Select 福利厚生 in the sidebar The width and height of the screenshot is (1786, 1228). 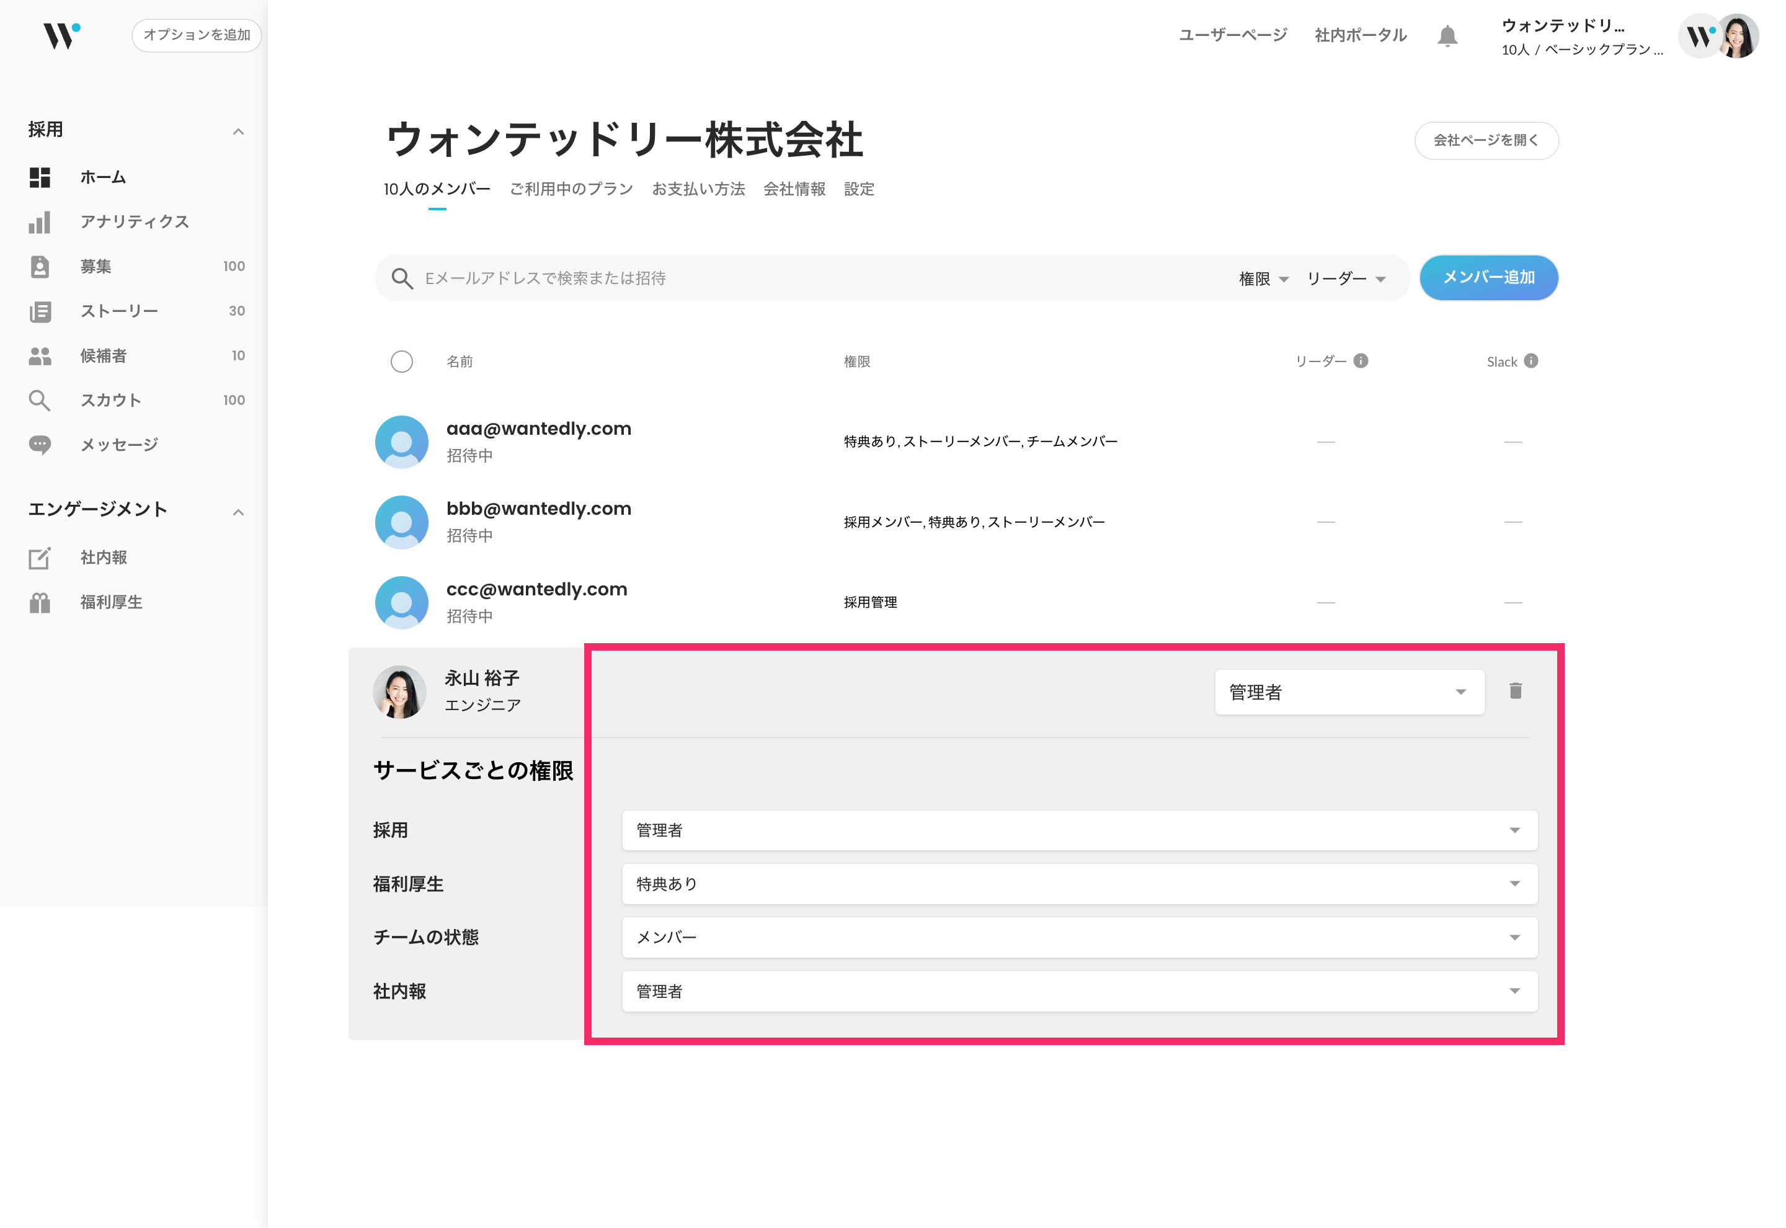111,602
